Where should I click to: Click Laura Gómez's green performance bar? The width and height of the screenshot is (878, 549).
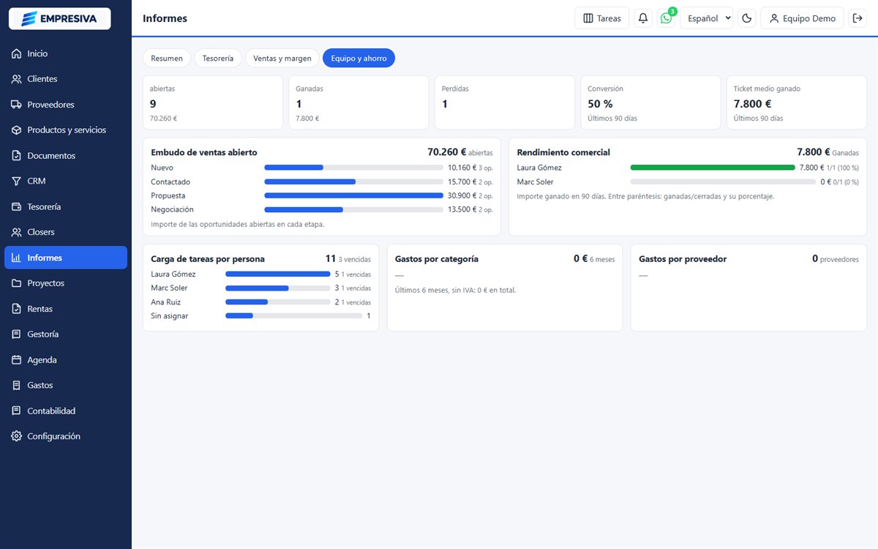pos(713,168)
